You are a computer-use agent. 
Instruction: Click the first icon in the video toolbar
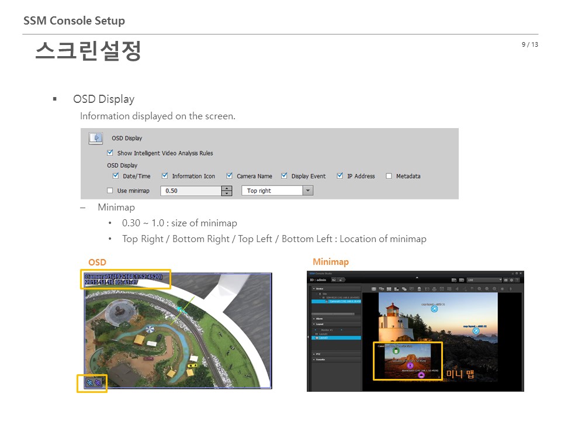(374, 289)
